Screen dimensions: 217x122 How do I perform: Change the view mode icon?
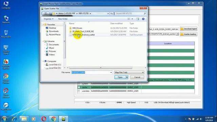(129, 19)
